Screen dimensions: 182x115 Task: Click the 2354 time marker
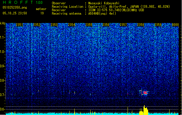[71, 24]
